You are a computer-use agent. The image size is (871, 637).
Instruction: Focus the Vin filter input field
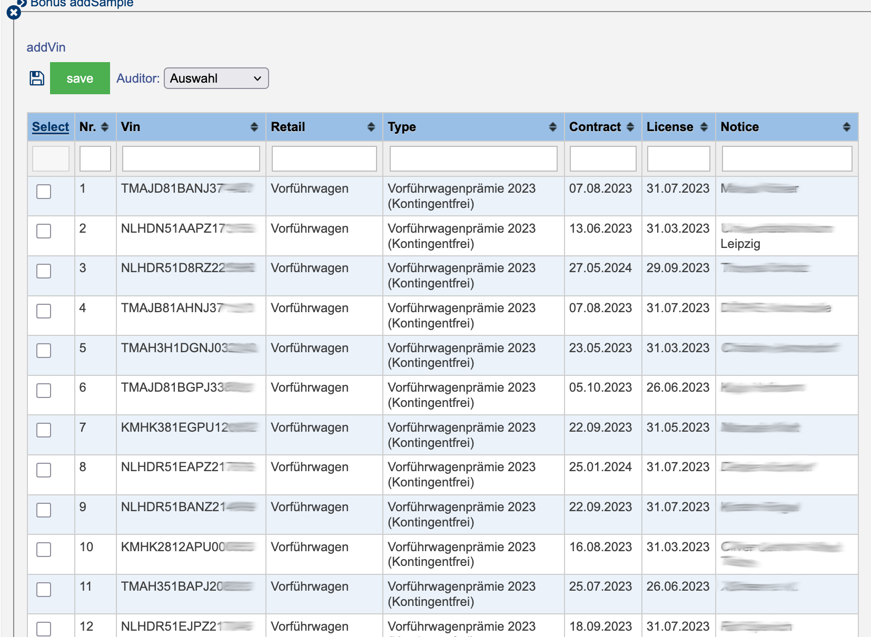[191, 158]
